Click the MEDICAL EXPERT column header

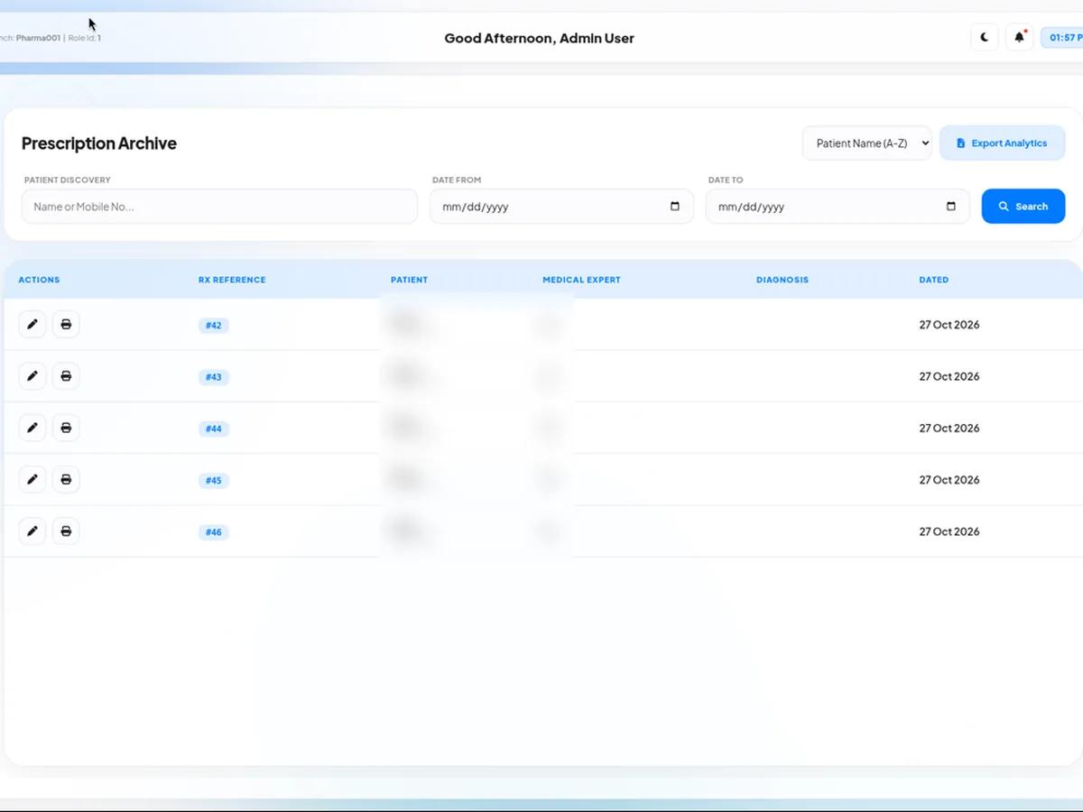581,280
